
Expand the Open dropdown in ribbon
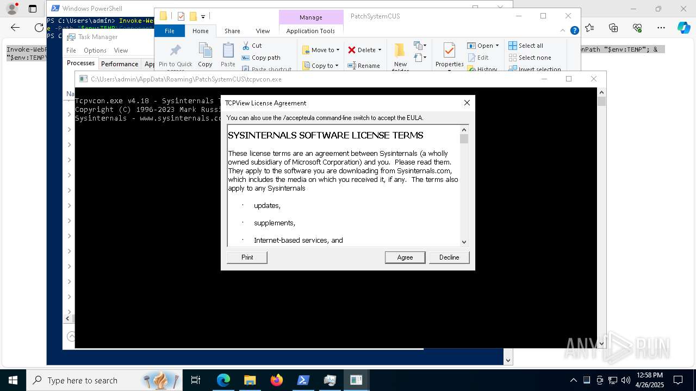(483, 46)
